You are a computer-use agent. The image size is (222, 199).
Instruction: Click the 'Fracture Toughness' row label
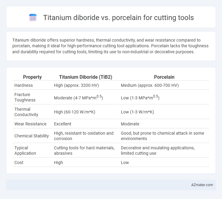click(x=25, y=97)
